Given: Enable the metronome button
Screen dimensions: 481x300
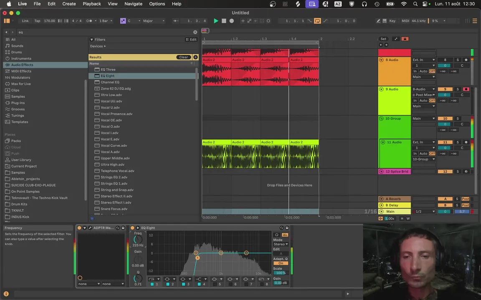Looking at the screenshot, I should 89,21.
